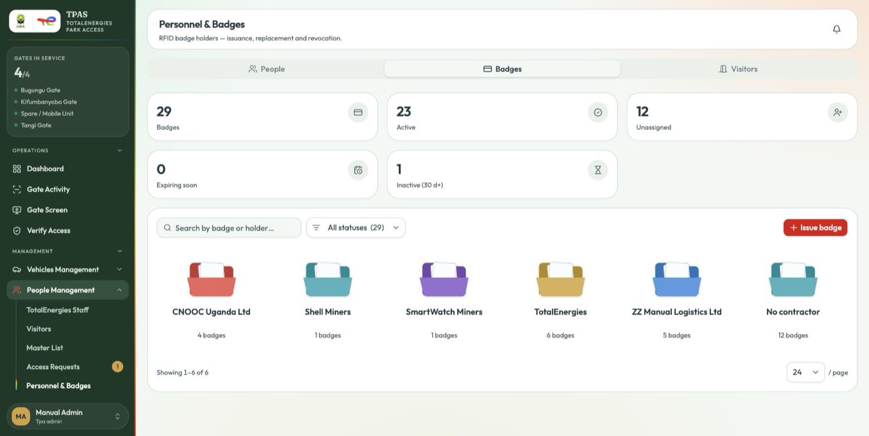Open Gate Activity from the sidebar
Screen dimensions: 869x436
tap(68, 189)
